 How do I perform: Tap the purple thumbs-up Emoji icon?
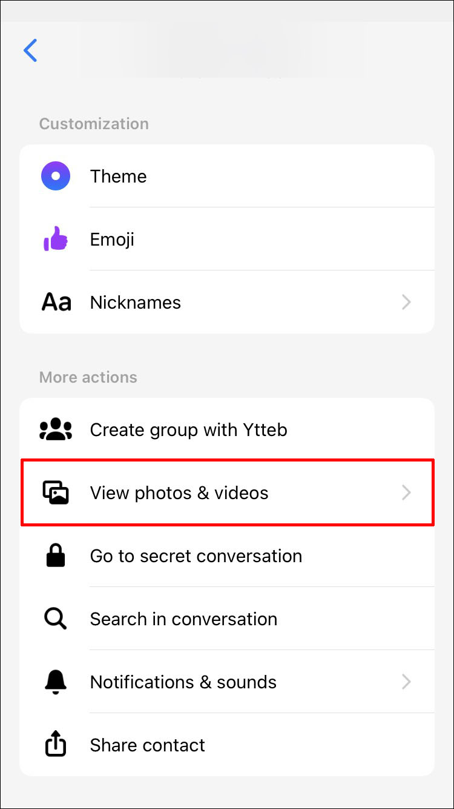56,239
